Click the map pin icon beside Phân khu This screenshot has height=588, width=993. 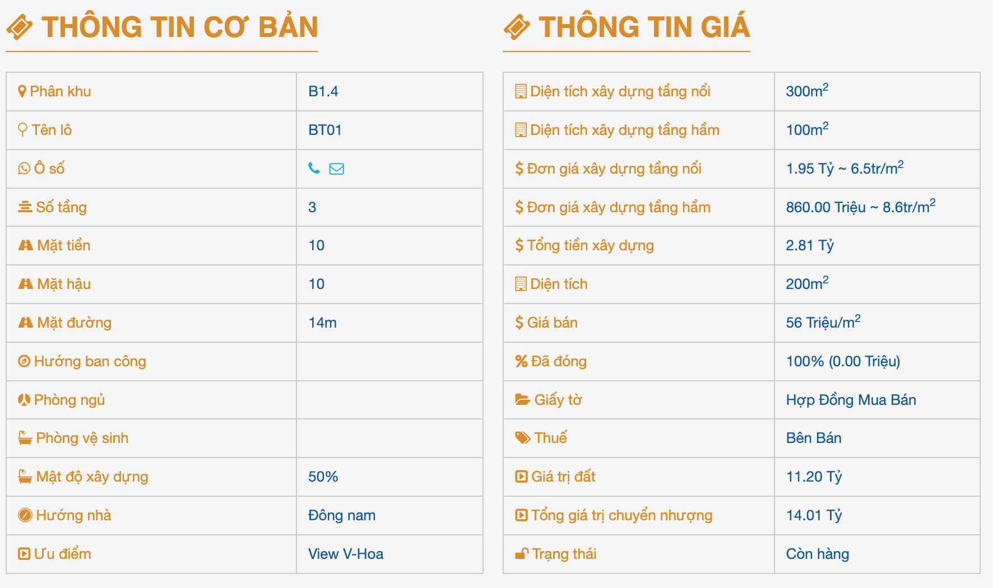(x=22, y=91)
